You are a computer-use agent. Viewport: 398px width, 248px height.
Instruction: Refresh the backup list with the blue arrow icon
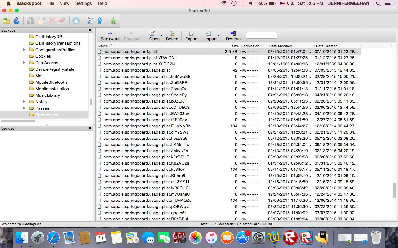click(16, 21)
